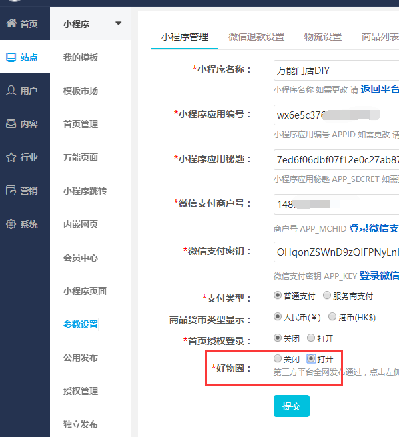Select the monitor icon for 站点
This screenshot has height=437, width=399.
click(x=11, y=57)
